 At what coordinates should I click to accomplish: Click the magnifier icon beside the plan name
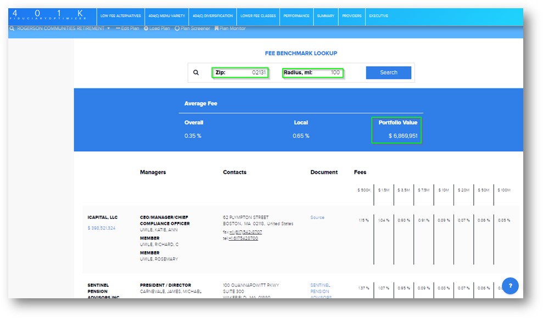tap(12, 29)
